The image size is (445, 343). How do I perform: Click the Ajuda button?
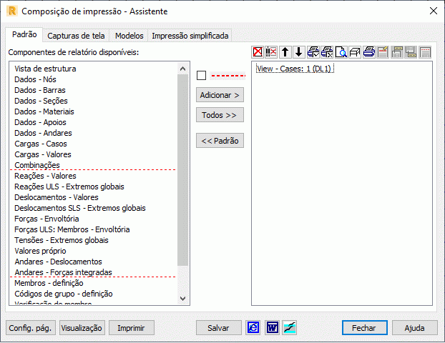point(415,328)
